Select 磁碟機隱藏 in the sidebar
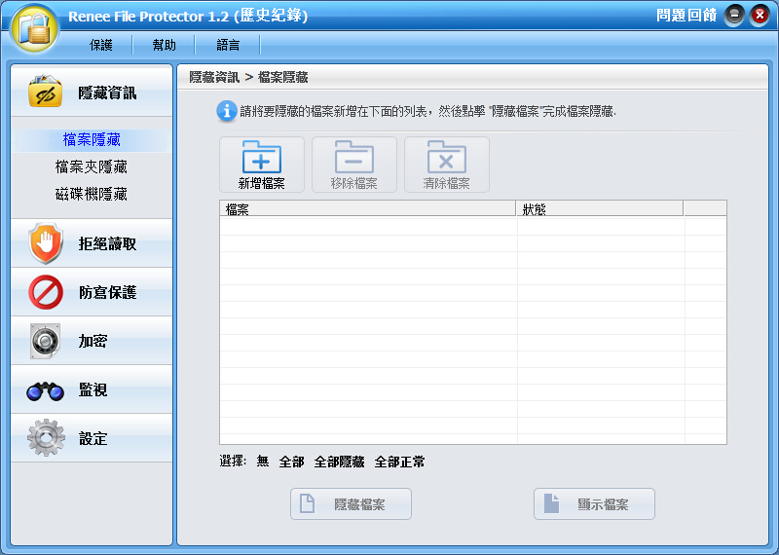This screenshot has width=779, height=555. point(92,194)
